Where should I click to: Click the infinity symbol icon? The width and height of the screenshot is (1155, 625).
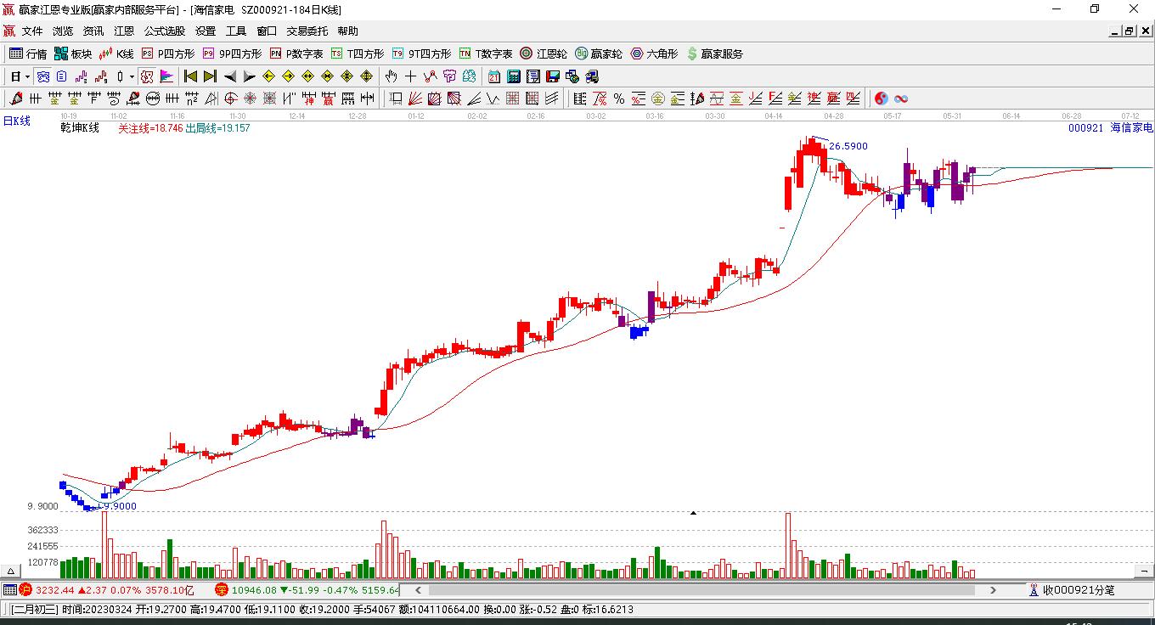point(901,99)
